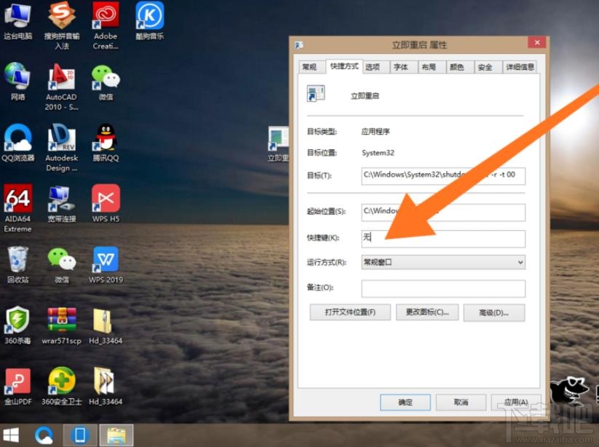Screen dimensions: 599x447
Task: Click the 打开文件位置 button
Action: (350, 312)
